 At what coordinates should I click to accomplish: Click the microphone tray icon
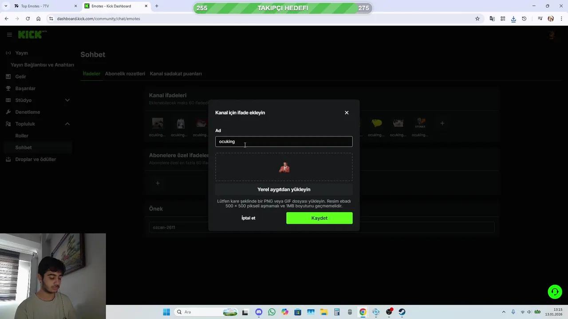point(513,312)
